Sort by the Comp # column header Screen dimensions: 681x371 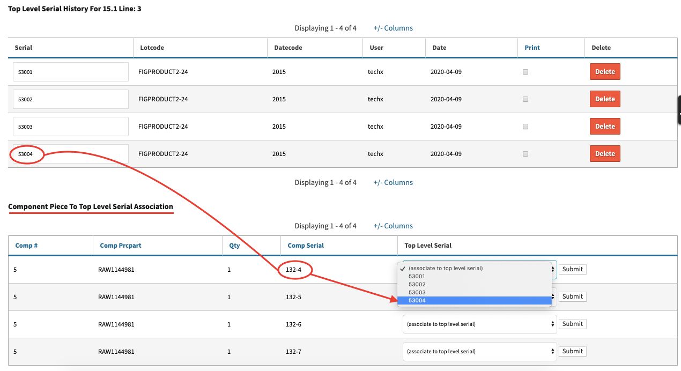point(26,246)
